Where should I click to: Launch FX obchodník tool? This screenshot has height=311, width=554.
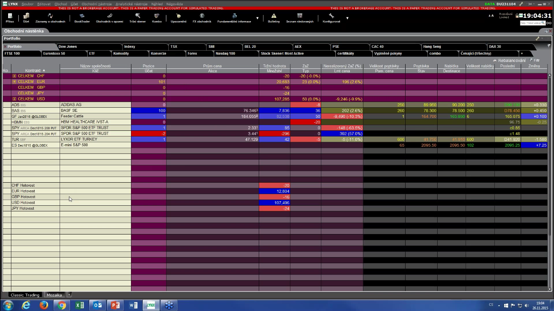(202, 18)
